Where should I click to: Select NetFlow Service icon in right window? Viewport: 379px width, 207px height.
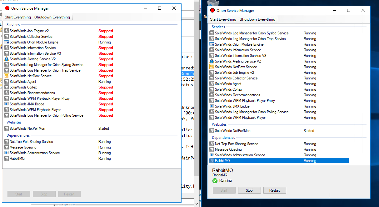212,67
